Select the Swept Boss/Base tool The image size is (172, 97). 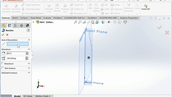[x=31, y=5]
